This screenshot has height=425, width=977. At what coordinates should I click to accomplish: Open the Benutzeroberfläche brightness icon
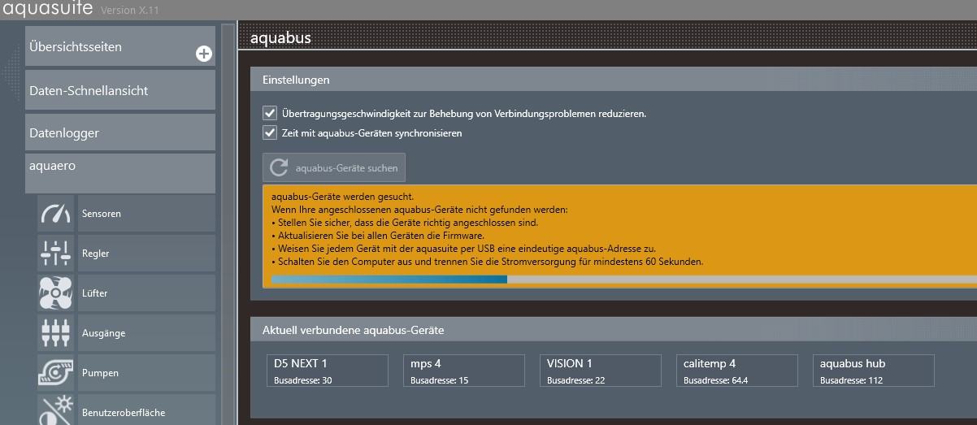click(x=55, y=410)
